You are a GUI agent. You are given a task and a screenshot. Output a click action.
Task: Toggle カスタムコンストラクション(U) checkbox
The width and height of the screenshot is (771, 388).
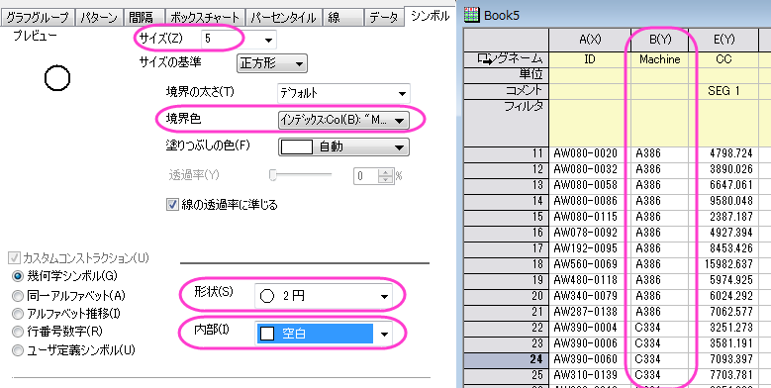[x=13, y=257]
